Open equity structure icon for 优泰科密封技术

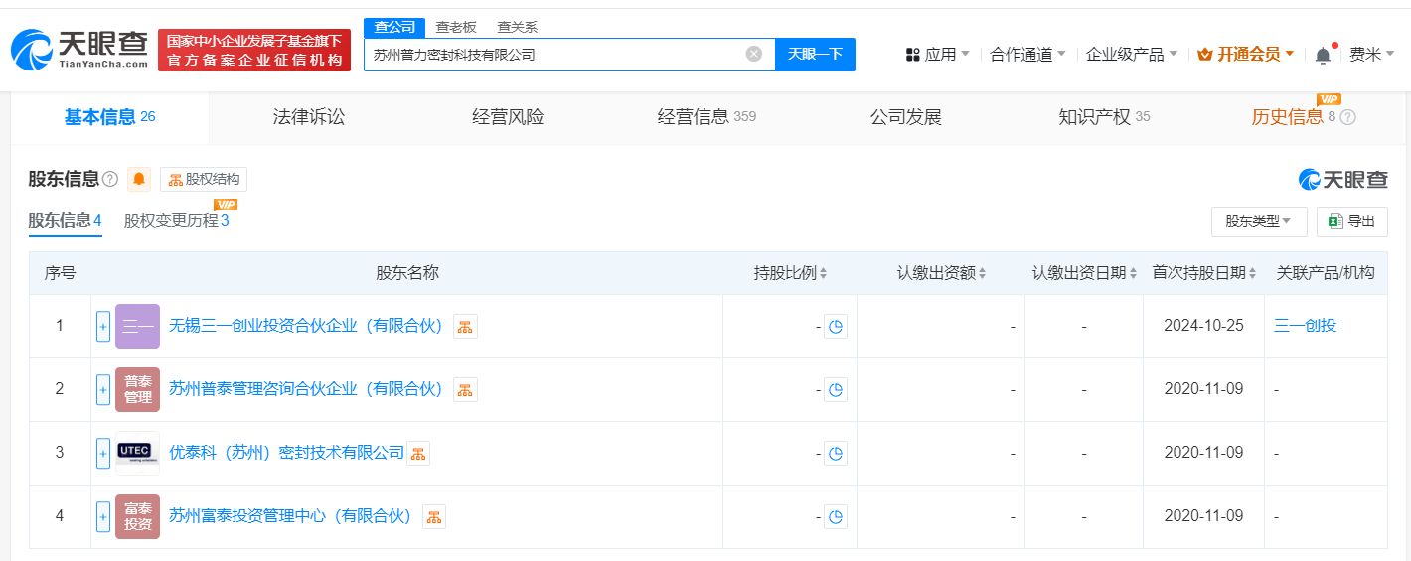coord(418,454)
